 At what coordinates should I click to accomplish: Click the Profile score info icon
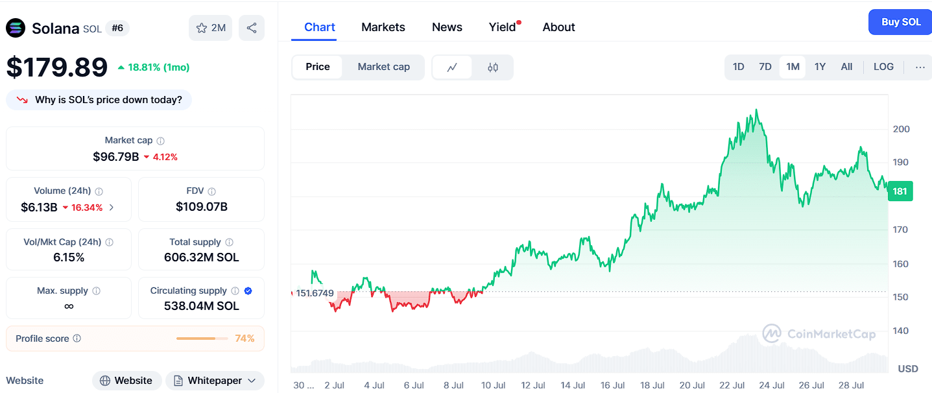[77, 339]
